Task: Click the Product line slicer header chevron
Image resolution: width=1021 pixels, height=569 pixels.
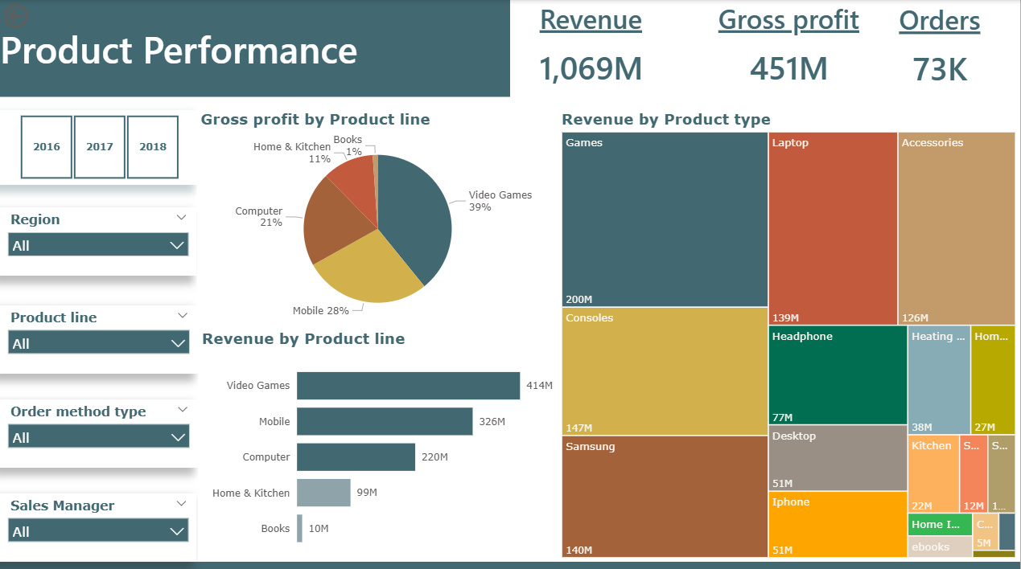Action: [x=182, y=315]
